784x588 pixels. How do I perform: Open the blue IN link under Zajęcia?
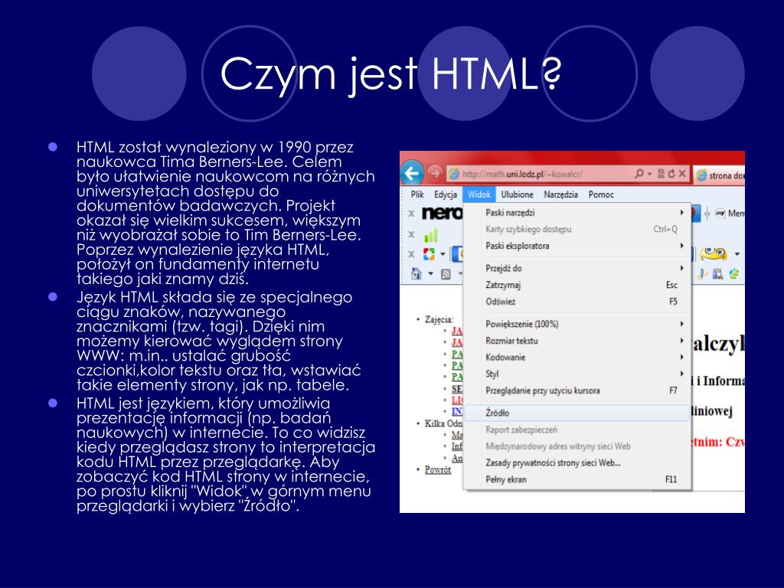[x=457, y=411]
